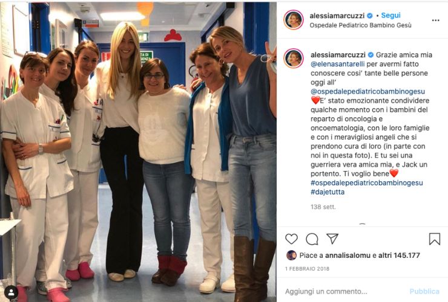Screen dimensions: 448x302
Task: Open three-dot more options menu
Action: click(435, 21)
